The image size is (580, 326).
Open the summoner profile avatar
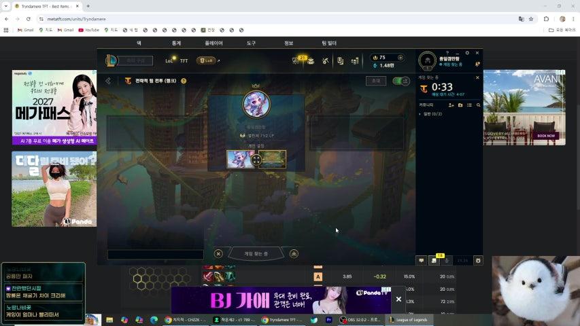(427, 60)
